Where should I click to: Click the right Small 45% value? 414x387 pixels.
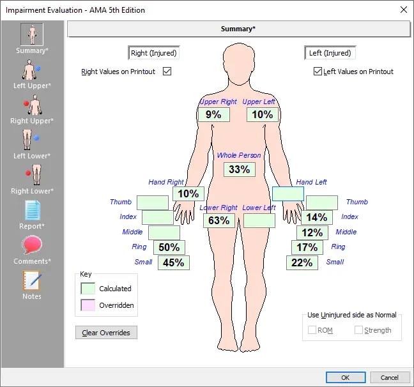point(174,262)
